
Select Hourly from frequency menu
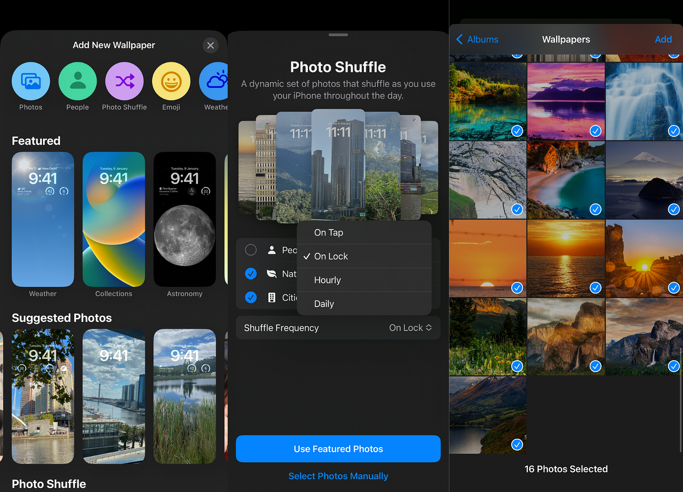pyautogui.click(x=364, y=280)
